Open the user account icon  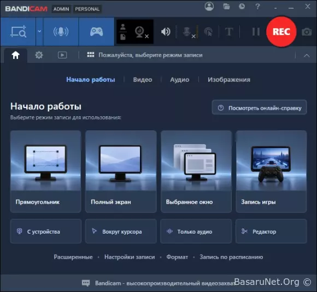(209, 7)
